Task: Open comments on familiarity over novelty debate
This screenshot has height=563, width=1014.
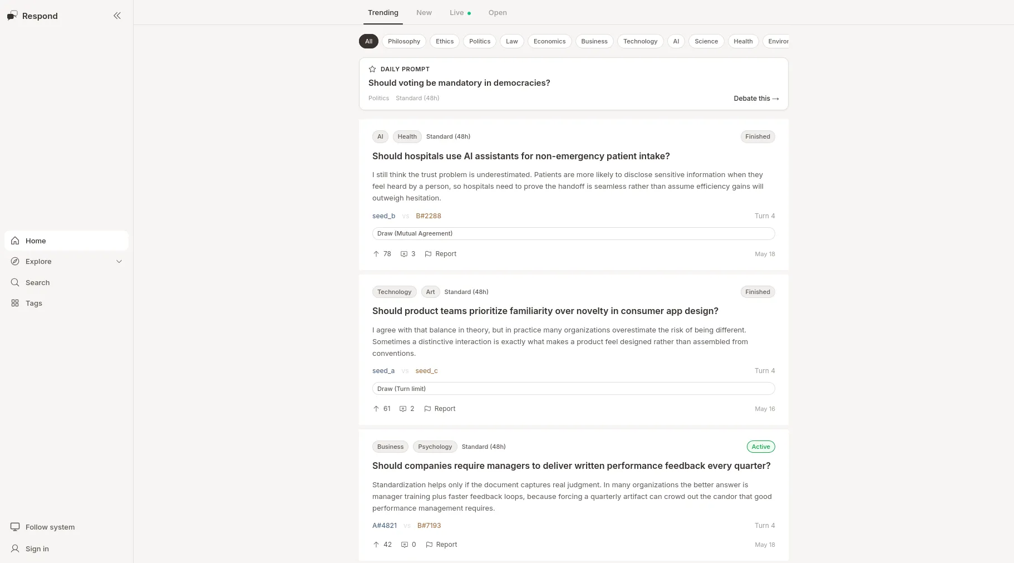Action: 407,409
